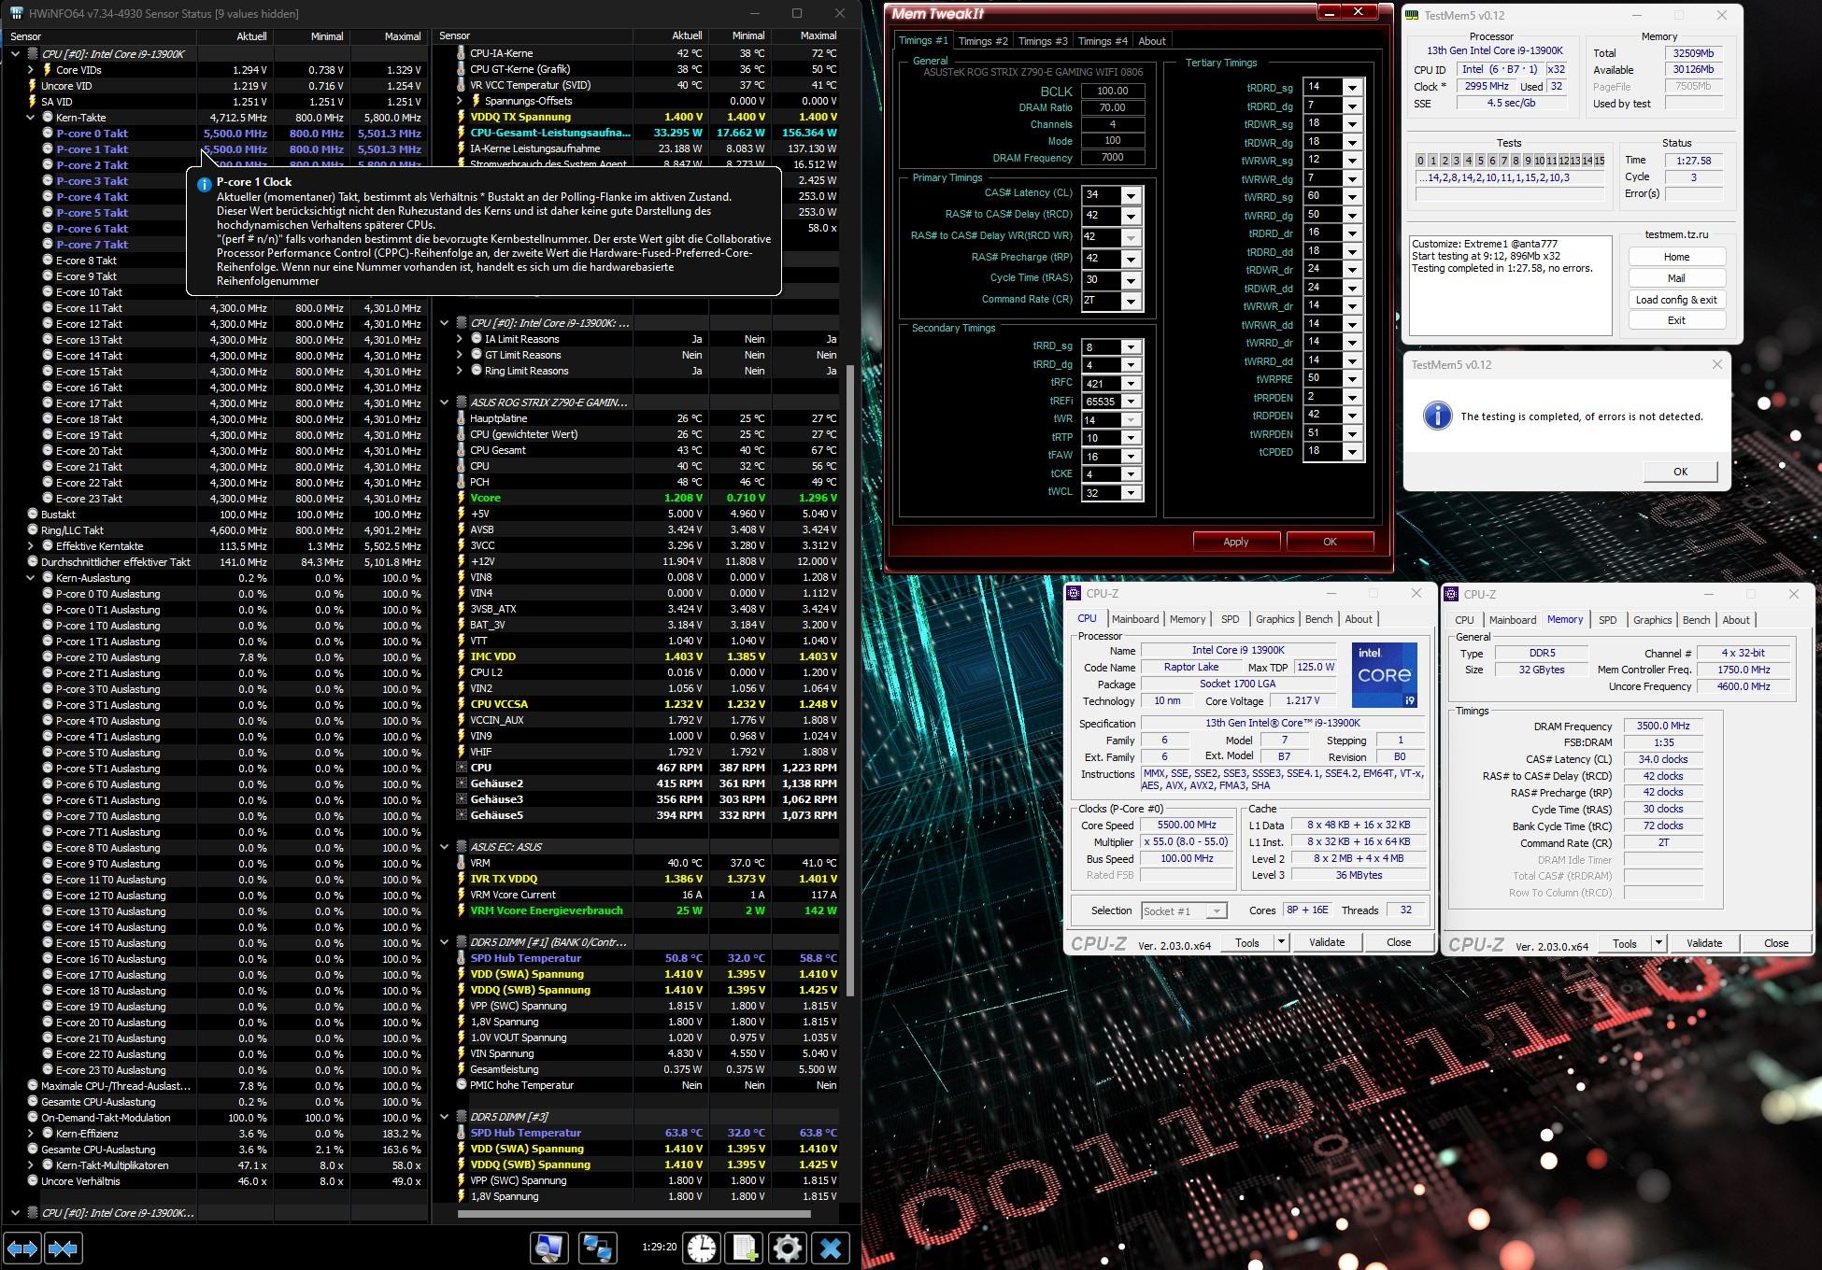
Task: Click thermometer icon beside PCH row
Action: coord(461,482)
